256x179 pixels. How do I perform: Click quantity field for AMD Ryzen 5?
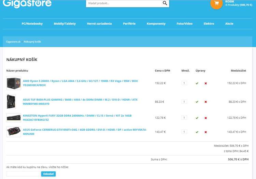[x=184, y=83]
